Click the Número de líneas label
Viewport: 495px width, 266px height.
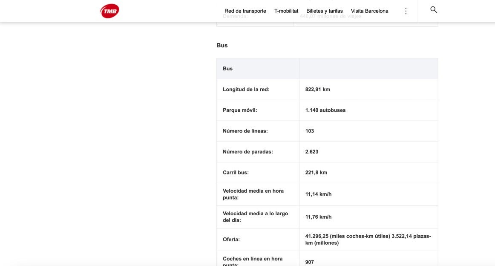(245, 131)
